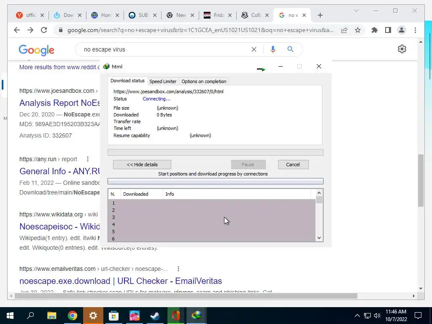Click the Google logo
This screenshot has width=432, height=324.
[36, 50]
